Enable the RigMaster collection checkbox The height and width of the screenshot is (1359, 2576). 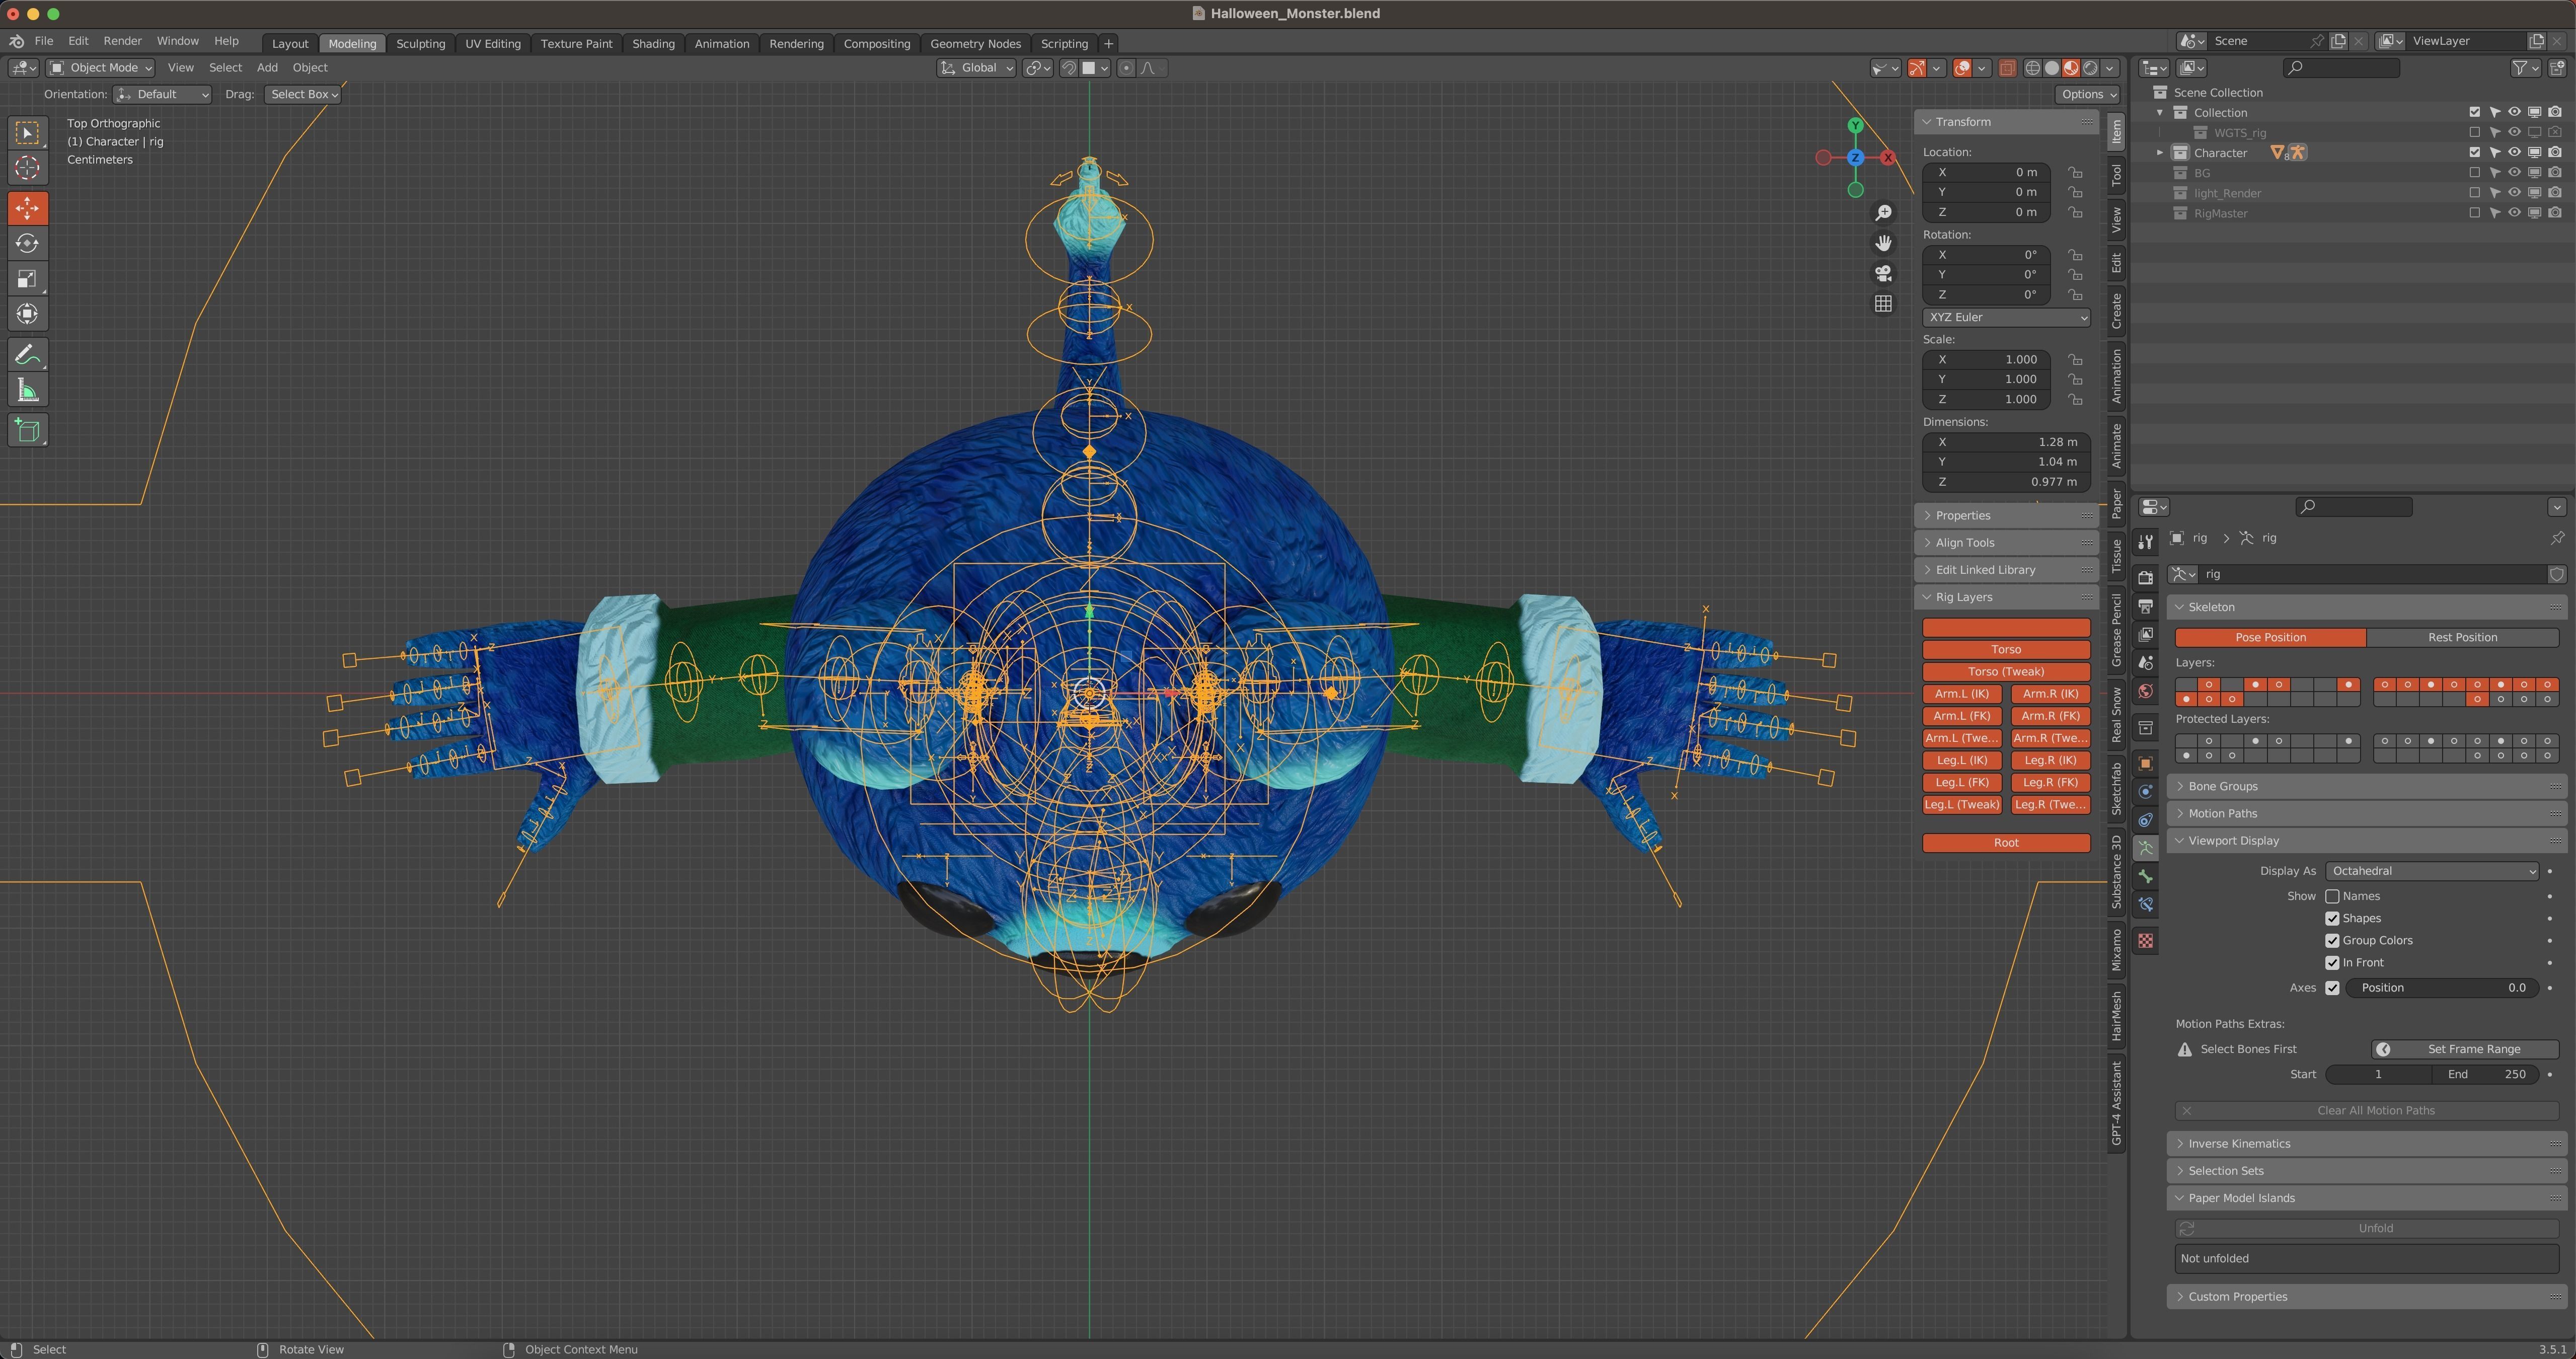pos(2475,213)
